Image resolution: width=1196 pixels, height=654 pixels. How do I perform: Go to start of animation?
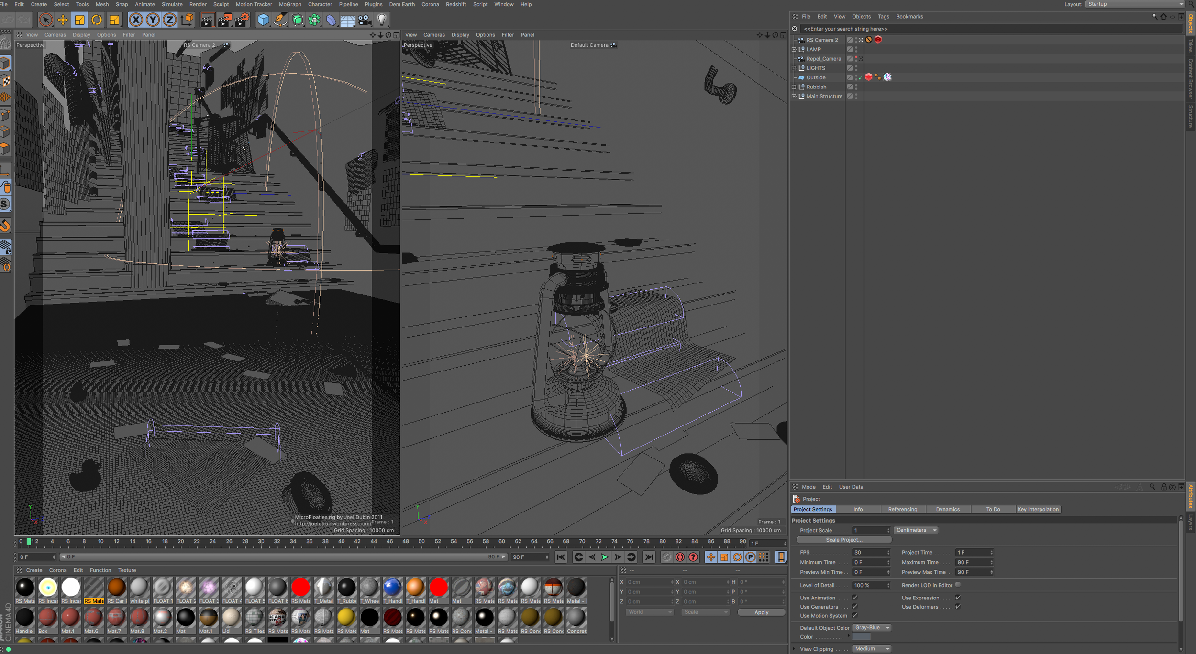(x=561, y=557)
